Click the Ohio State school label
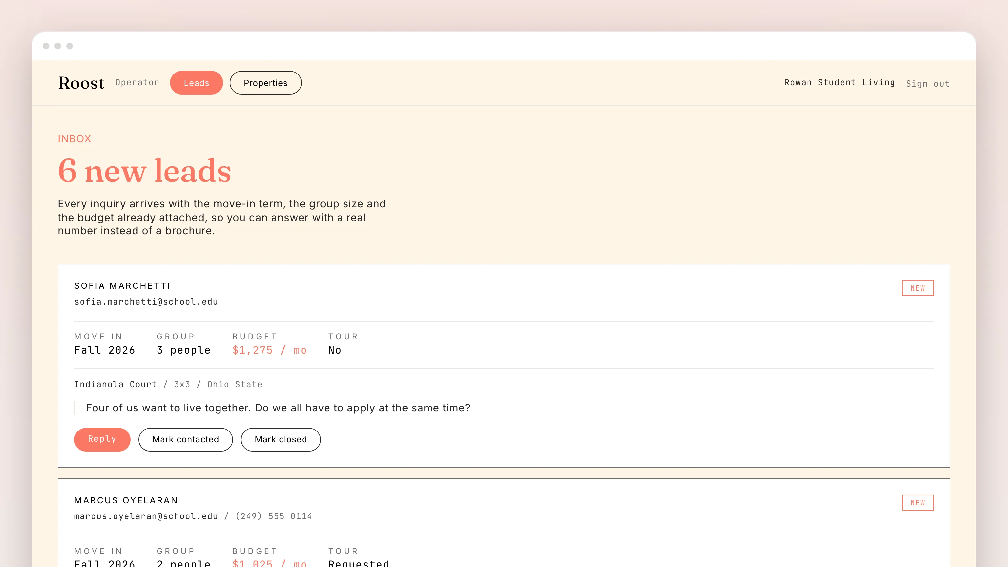 coord(235,384)
